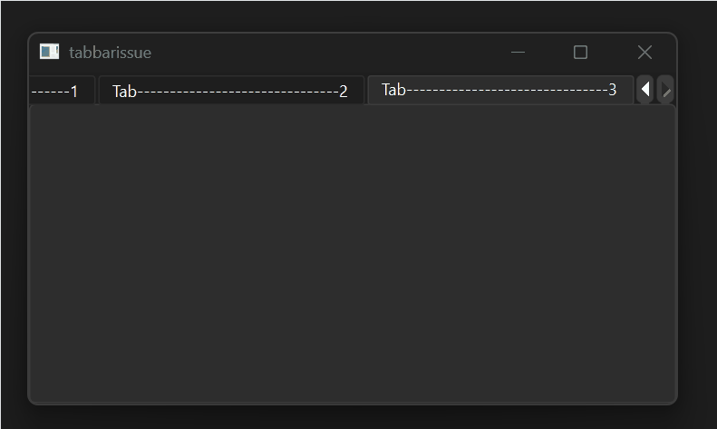Viewport: 717px width, 429px height.
Task: Open the tabbarissue window icon menu
Action: point(49,52)
